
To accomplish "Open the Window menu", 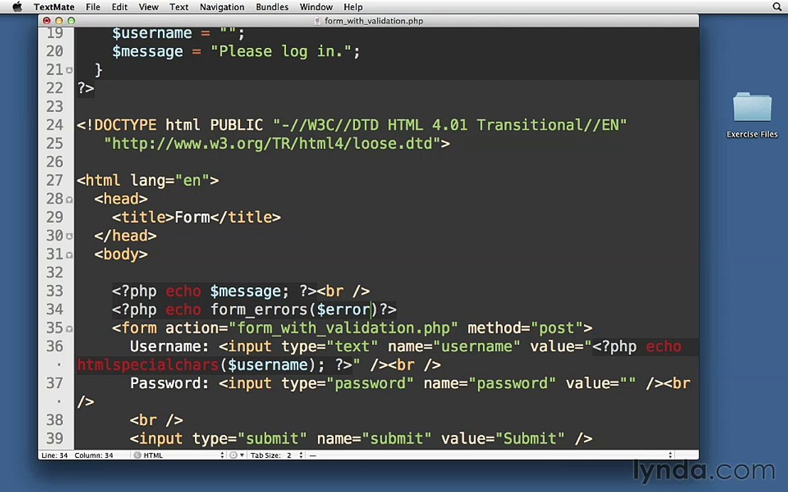I will (x=316, y=7).
